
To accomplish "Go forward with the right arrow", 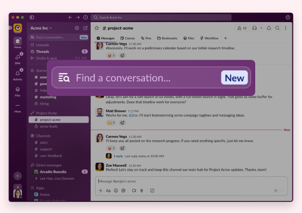I will (x=78, y=18).
